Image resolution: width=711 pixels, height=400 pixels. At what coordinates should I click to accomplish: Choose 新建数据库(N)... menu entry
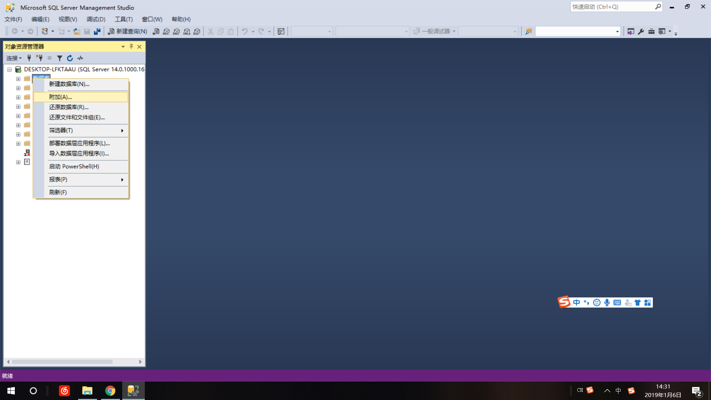(x=69, y=84)
